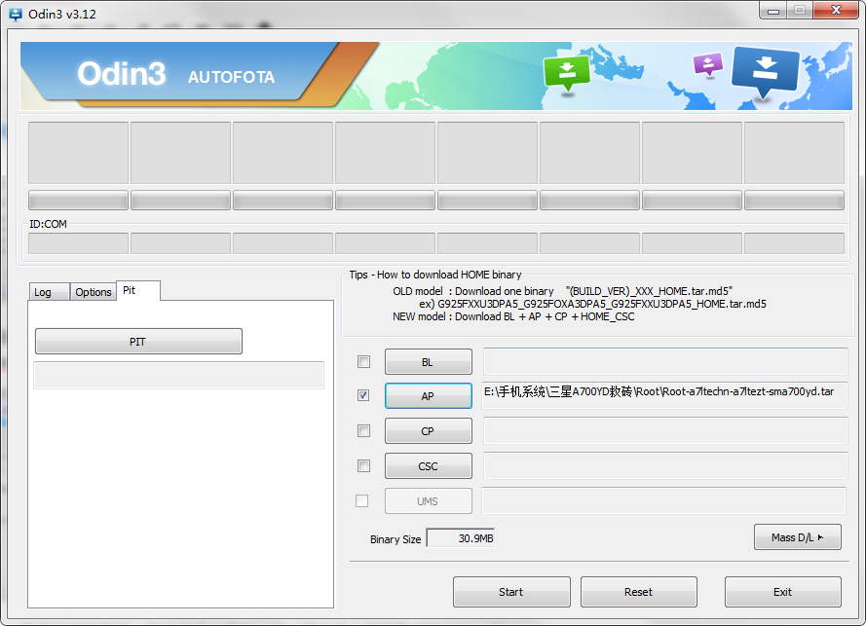Click the greyed-out UMS button
This screenshot has height=626, width=866.
tap(428, 501)
